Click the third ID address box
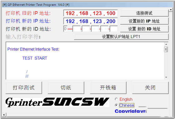175x119 pixels. (x=86, y=29)
